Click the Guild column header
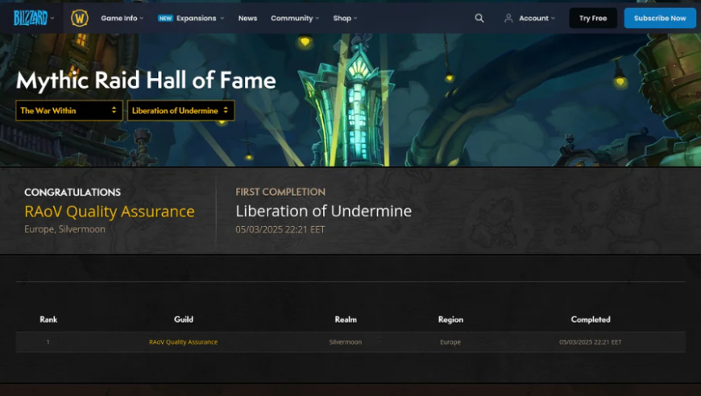This screenshot has height=396, width=701. click(x=183, y=320)
